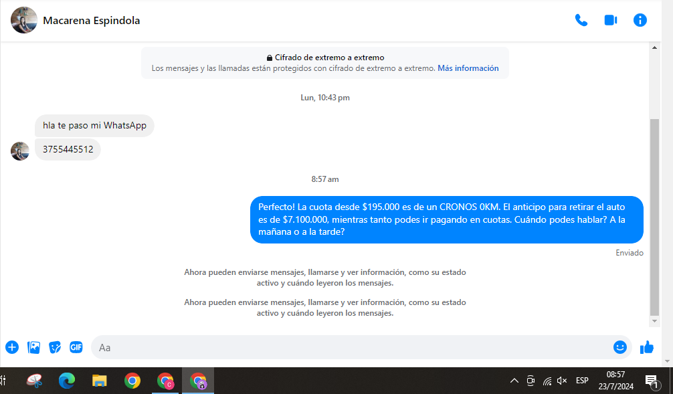673x394 pixels.
Task: Show hidden system tray icons
Action: click(x=514, y=381)
